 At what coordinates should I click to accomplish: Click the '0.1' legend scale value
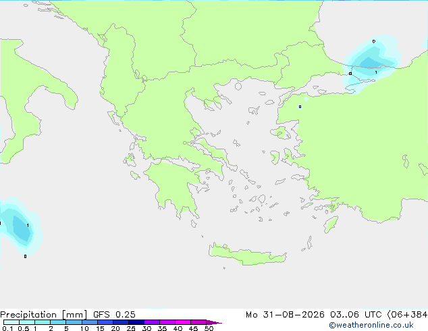[x=7, y=328]
